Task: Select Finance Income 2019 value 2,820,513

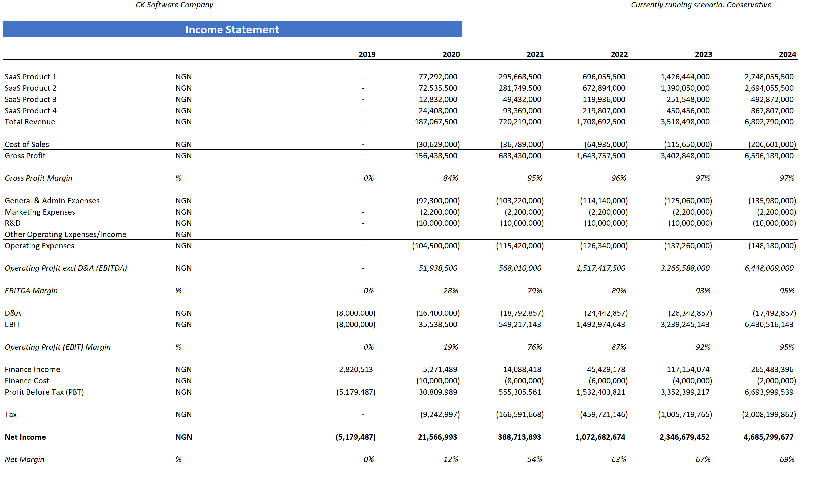Action: pyautogui.click(x=356, y=369)
